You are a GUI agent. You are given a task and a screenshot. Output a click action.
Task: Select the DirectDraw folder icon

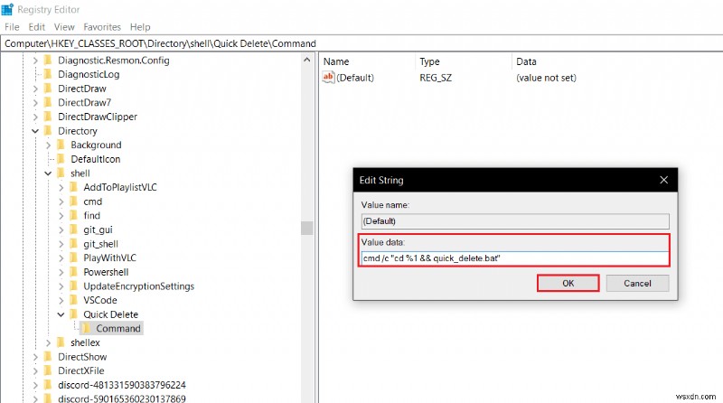point(48,89)
